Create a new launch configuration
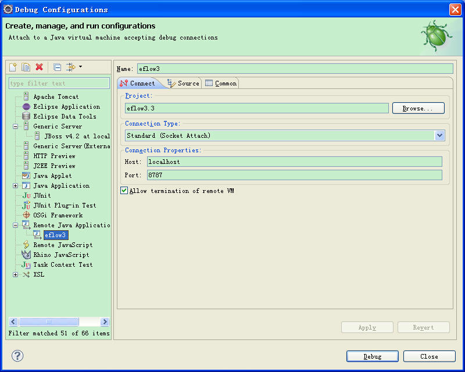This screenshot has width=465, height=372. point(13,67)
